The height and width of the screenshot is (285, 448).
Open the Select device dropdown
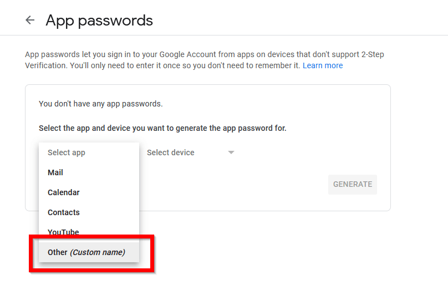[x=190, y=152]
